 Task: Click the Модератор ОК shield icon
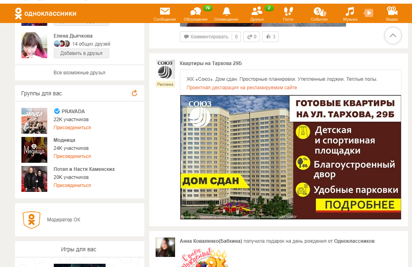[32, 220]
